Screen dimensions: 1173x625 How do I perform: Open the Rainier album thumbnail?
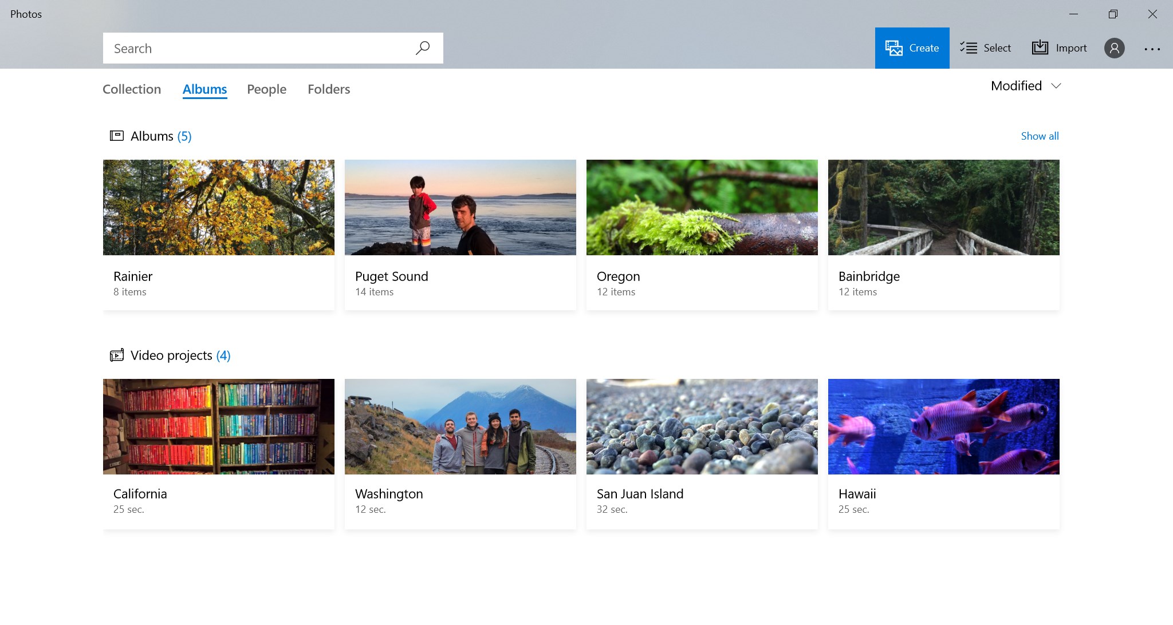pos(218,207)
